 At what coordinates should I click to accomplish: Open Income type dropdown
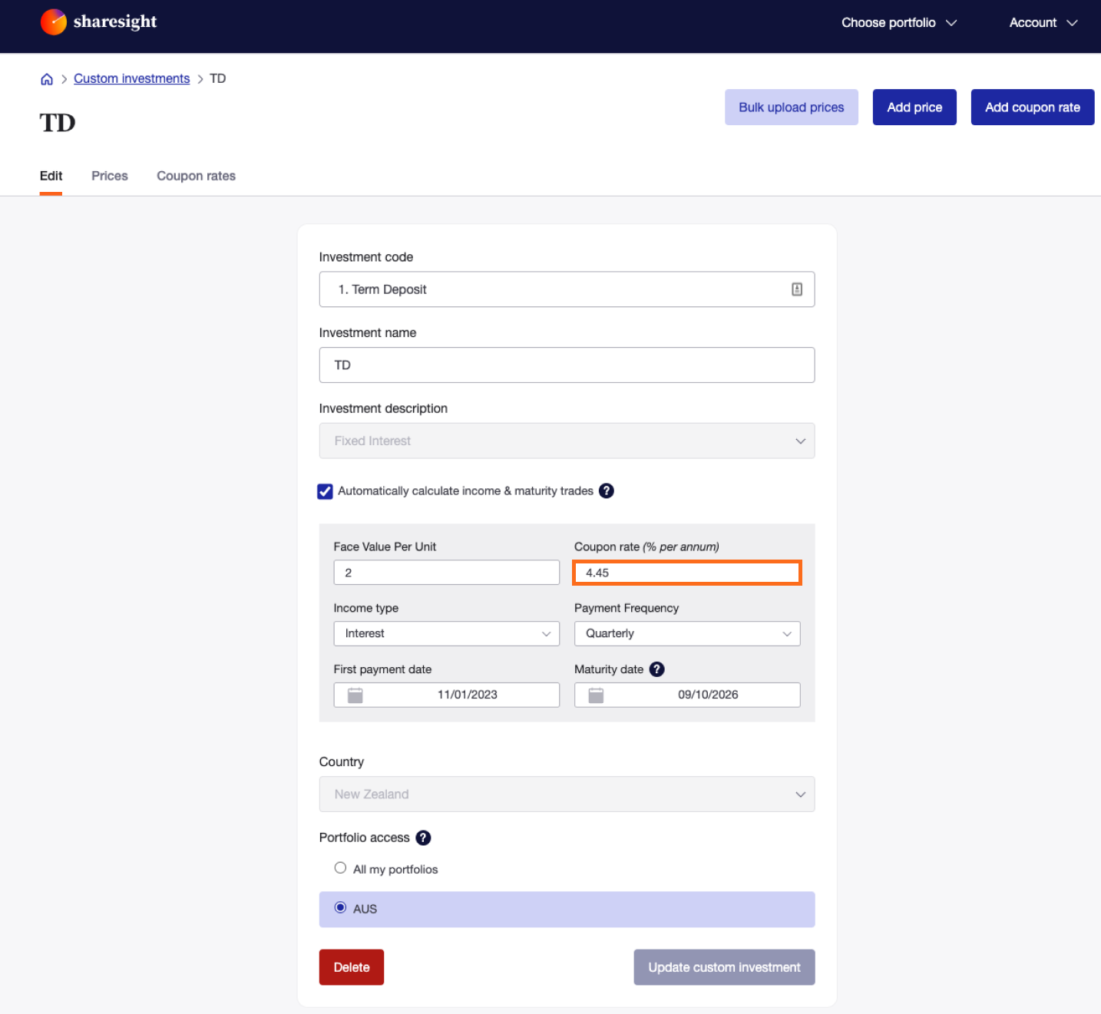(446, 633)
